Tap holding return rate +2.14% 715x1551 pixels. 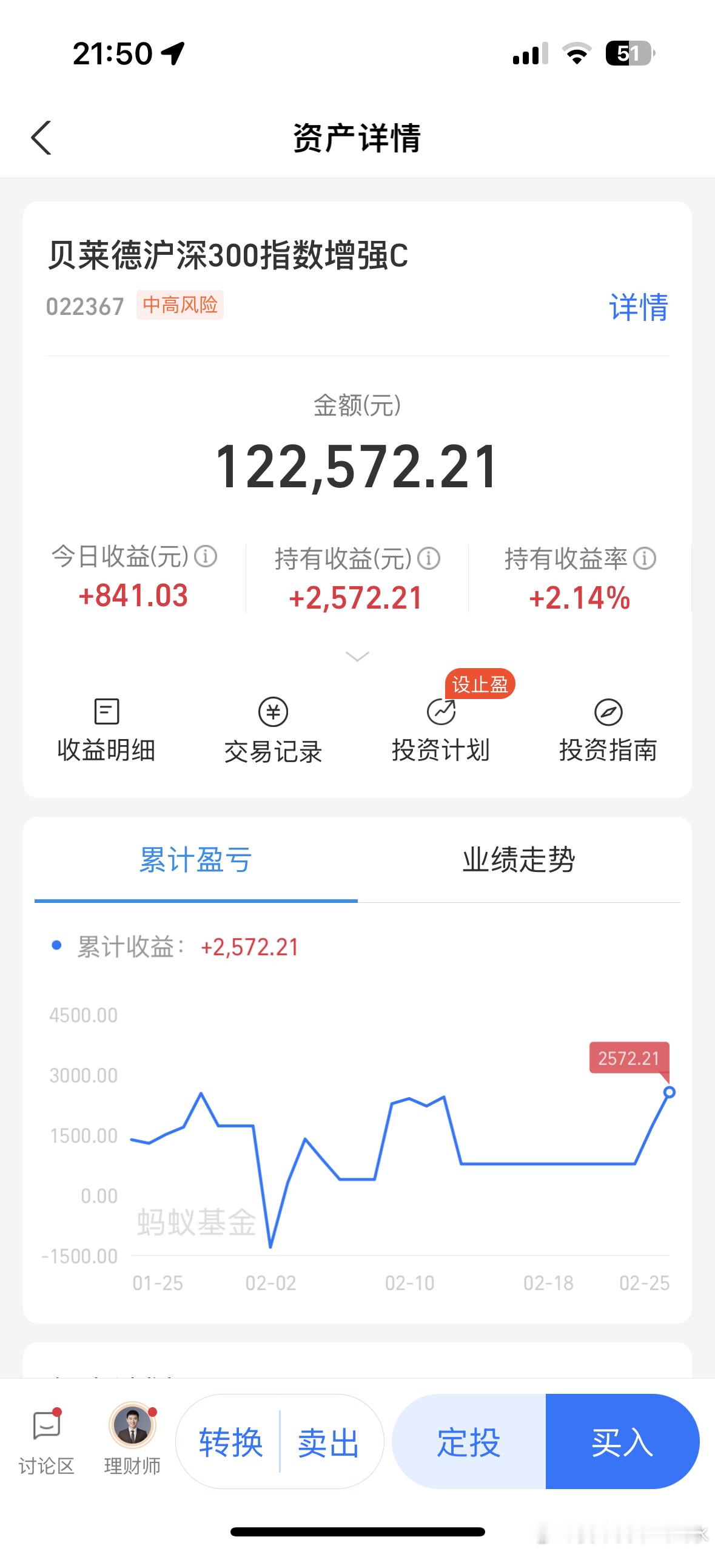click(580, 598)
